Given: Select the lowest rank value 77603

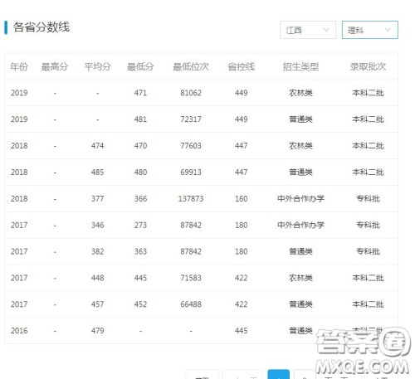Looking at the screenshot, I should pos(191,146).
